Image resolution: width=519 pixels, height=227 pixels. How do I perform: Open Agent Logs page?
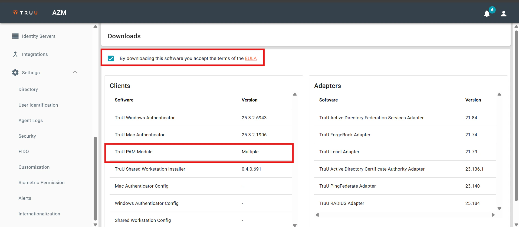click(31, 120)
